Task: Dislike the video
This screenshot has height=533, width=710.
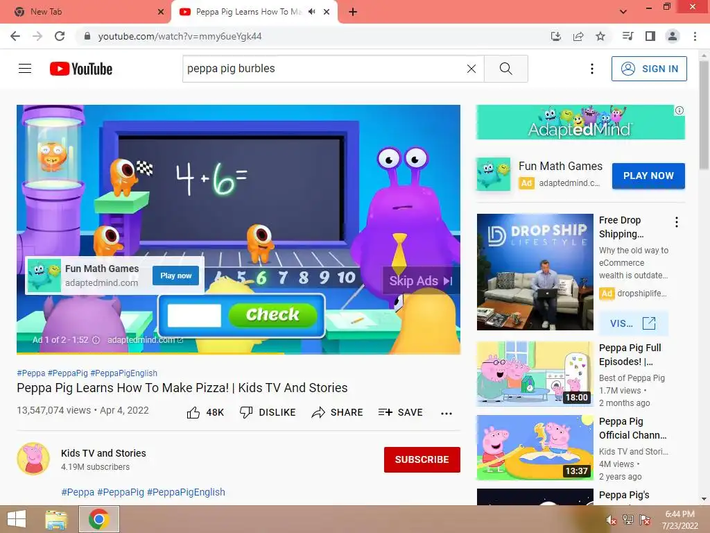Action: click(x=268, y=412)
